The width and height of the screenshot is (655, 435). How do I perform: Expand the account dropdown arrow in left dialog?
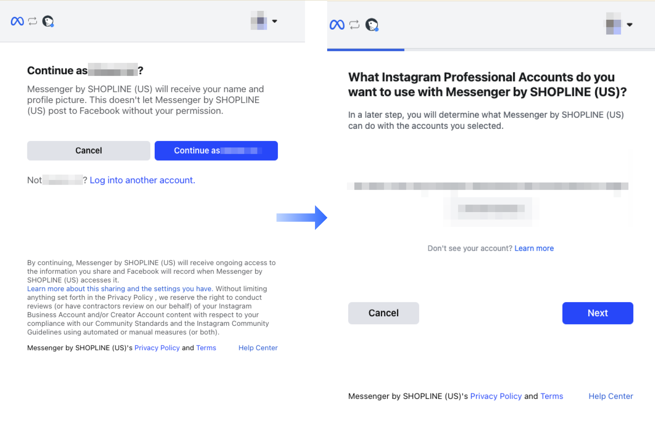point(275,21)
